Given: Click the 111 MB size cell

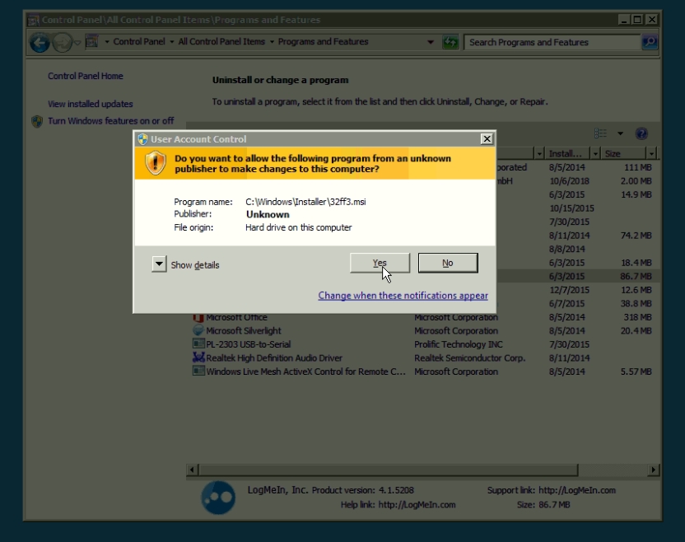Looking at the screenshot, I should tap(638, 167).
